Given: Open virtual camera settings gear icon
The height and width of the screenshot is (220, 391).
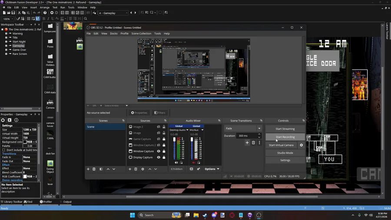Looking at the screenshot, I should (302, 145).
